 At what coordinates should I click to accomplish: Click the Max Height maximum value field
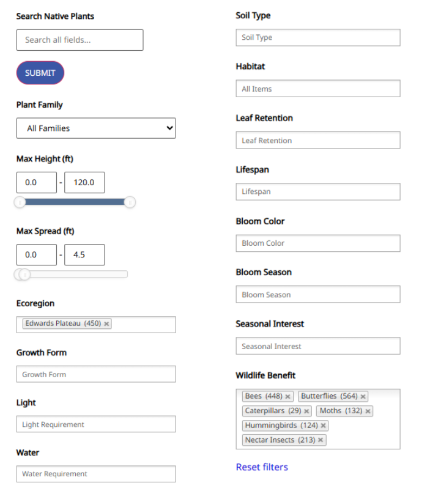tap(84, 182)
